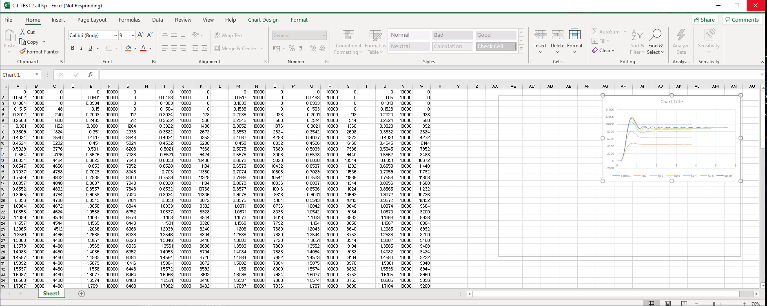Open the font size dropdown
767x306 pixels.
click(133, 35)
